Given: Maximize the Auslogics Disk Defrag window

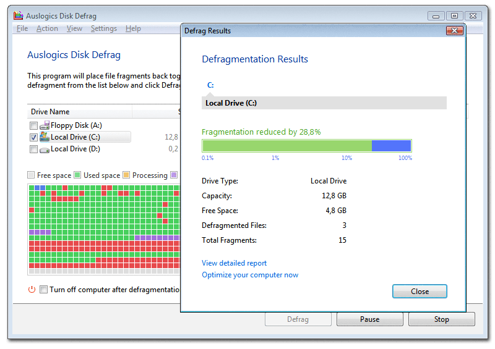Looking at the screenshot, I should tap(454, 16).
